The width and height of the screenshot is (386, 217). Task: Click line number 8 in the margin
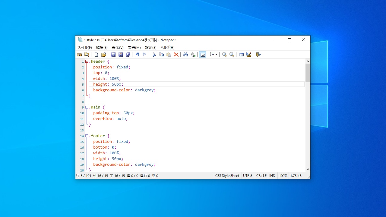click(x=83, y=102)
